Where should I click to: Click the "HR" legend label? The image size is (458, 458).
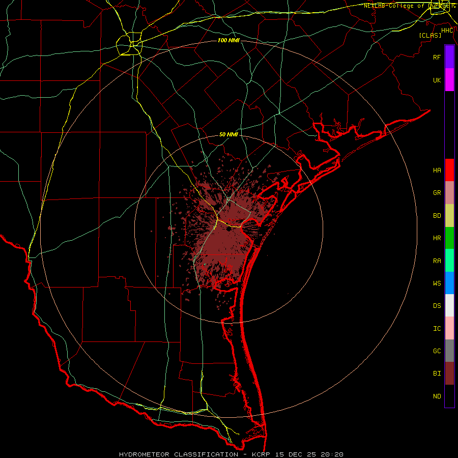pyautogui.click(x=437, y=238)
